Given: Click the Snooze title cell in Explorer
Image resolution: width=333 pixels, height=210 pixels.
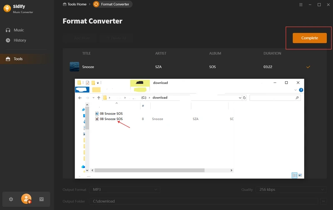Looking at the screenshot, I should click(158, 119).
